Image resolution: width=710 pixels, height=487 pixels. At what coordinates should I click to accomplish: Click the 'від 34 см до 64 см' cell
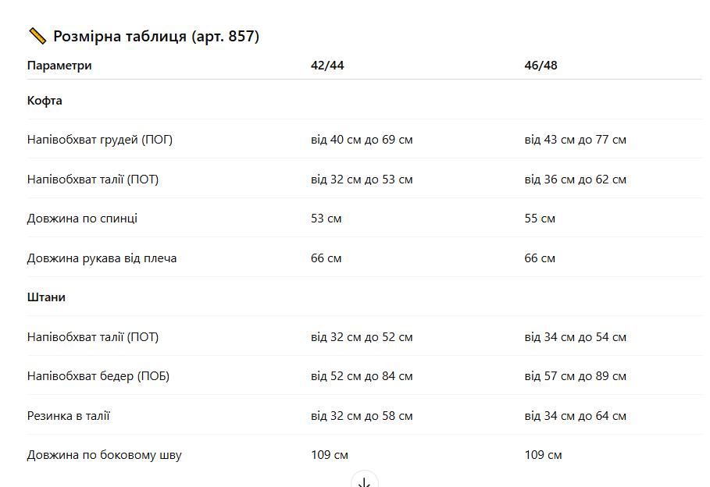pos(575,416)
